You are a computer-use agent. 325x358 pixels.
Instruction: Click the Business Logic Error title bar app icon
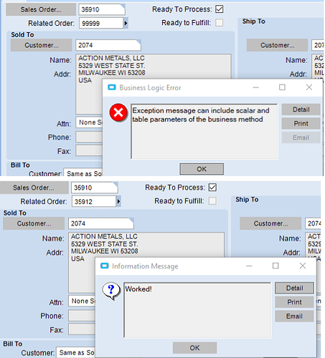[112, 87]
